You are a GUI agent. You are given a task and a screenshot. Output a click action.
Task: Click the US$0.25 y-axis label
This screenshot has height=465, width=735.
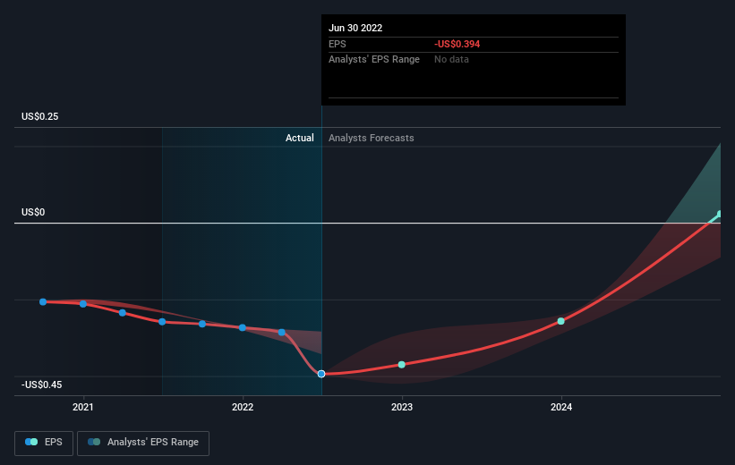coord(40,116)
